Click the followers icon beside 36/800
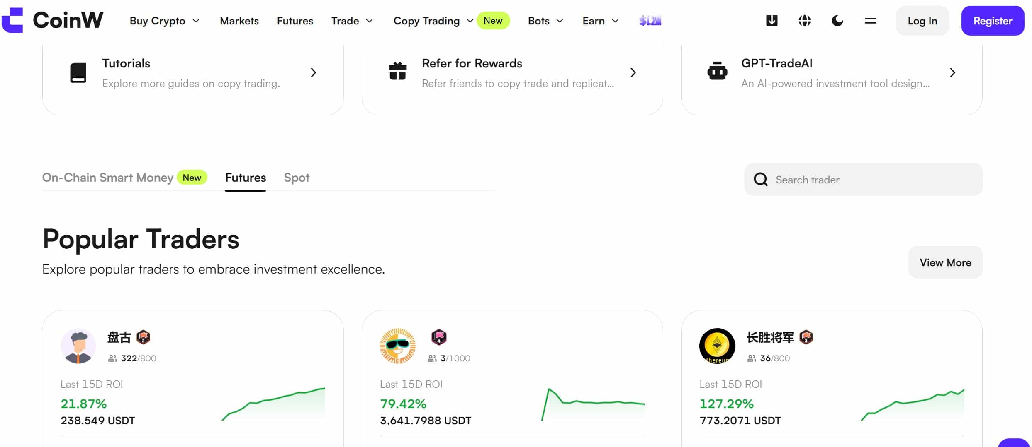Screen dimensions: 1032x447 (x=752, y=358)
